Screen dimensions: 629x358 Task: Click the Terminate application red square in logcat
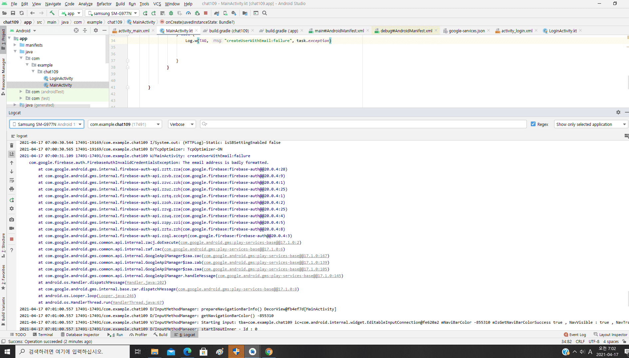12,239
